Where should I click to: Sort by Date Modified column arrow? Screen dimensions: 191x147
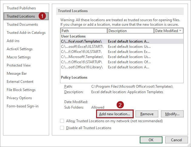(180, 31)
